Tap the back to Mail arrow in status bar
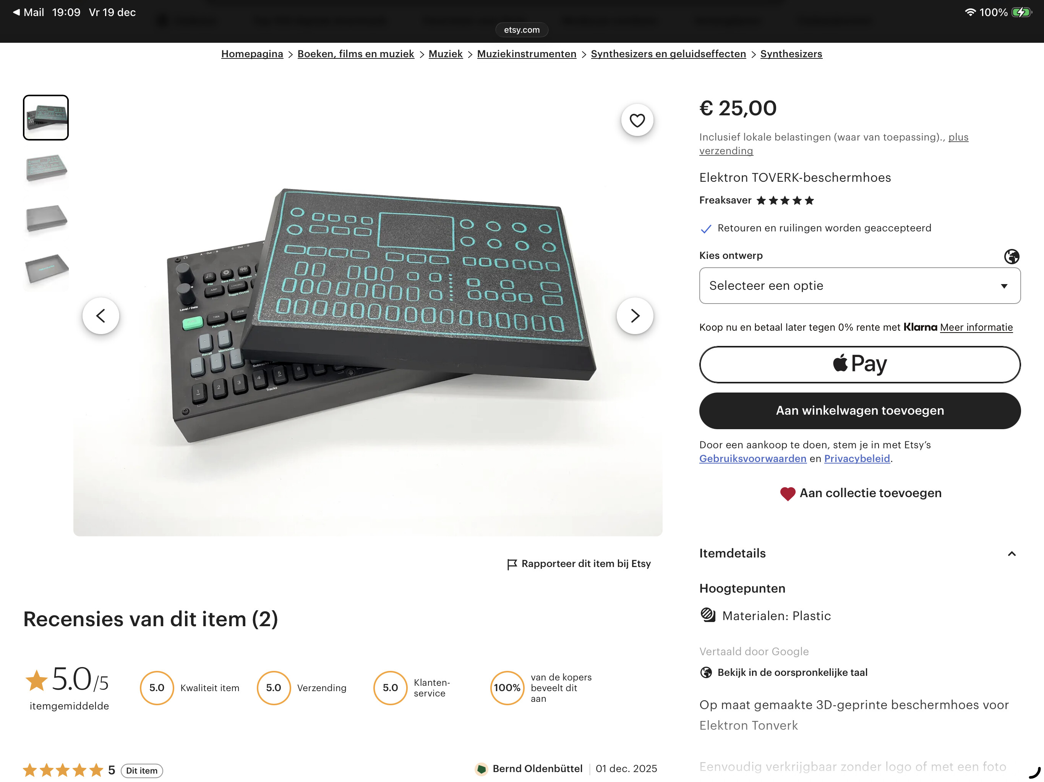 click(16, 12)
